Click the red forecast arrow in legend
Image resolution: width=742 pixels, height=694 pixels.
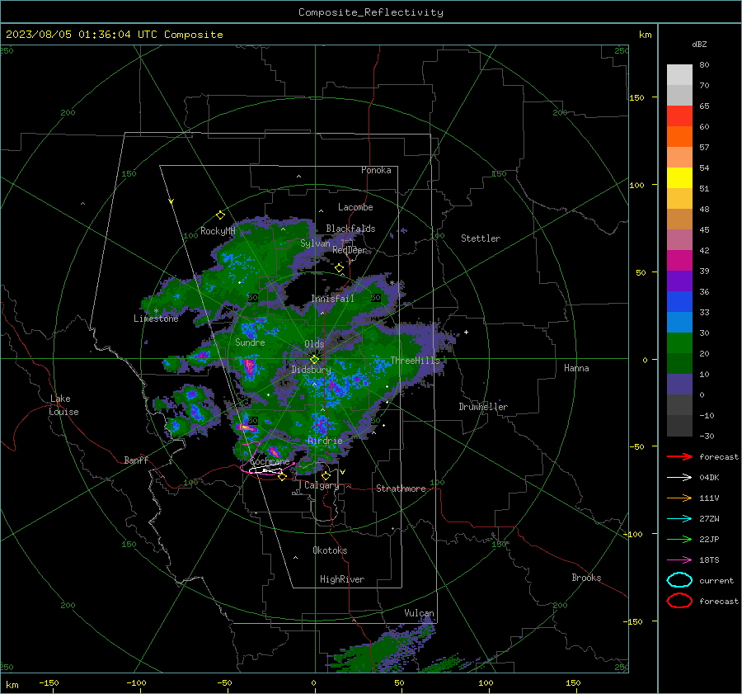[x=679, y=456]
